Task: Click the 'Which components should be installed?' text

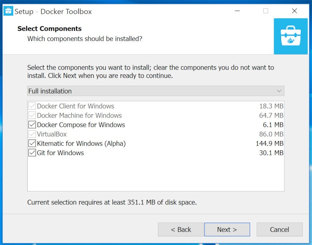Action: coord(85,39)
